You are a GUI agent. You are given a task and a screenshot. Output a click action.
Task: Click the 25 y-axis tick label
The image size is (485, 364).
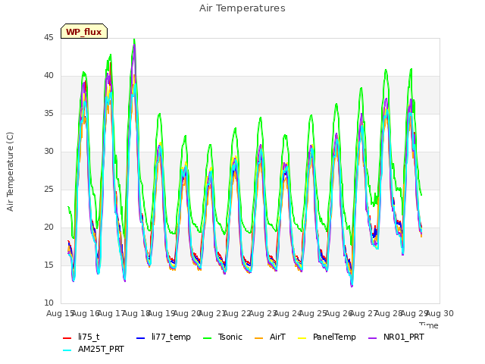[48, 190]
